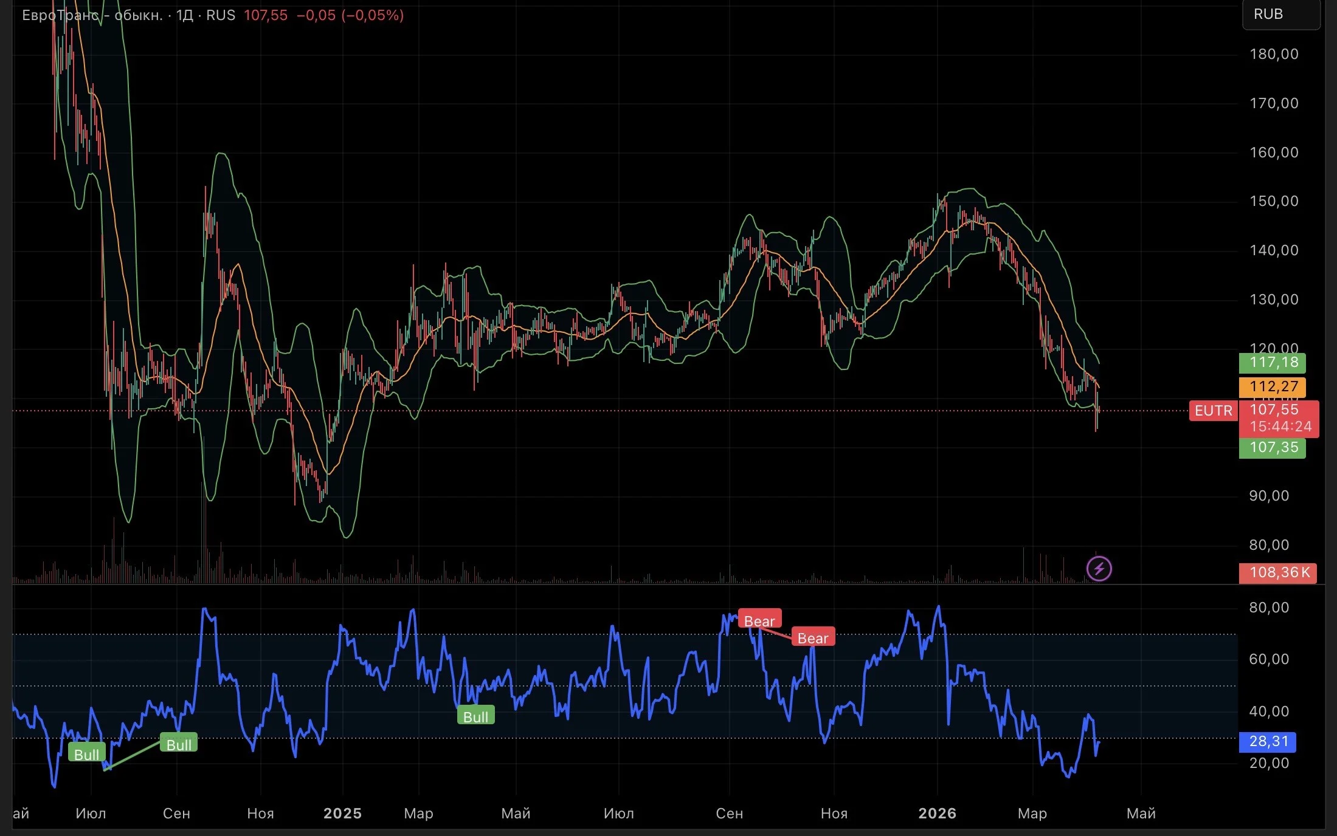Click the green 117,18 price tag
The height and width of the screenshot is (836, 1337).
coord(1273,363)
